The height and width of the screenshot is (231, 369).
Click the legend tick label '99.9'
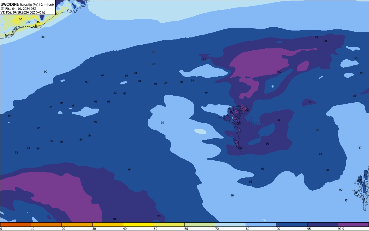point(341,229)
